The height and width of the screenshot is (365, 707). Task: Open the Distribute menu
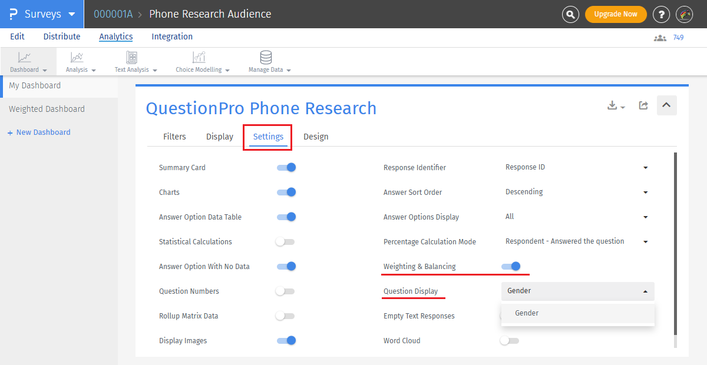[62, 36]
